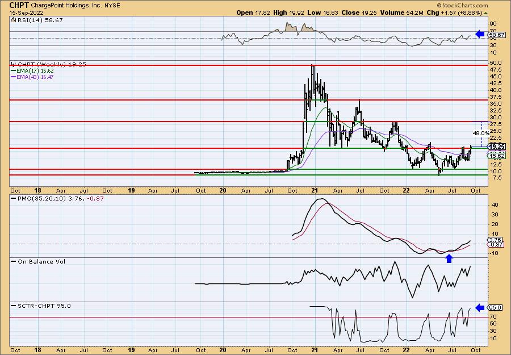Click the 15.62 EMA tag on price axis

pyautogui.click(x=496, y=156)
